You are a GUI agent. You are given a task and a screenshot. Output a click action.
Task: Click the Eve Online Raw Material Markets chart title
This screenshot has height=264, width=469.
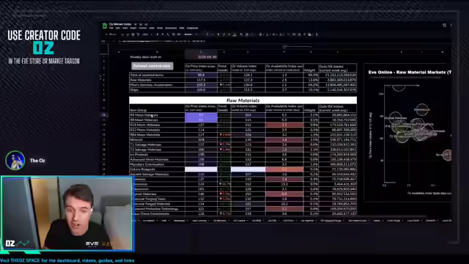pyautogui.click(x=410, y=72)
